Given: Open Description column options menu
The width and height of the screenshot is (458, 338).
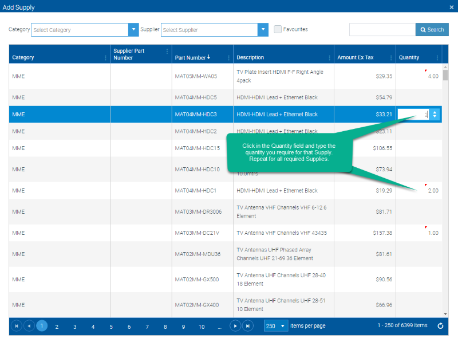Looking at the screenshot, I should coord(330,58).
